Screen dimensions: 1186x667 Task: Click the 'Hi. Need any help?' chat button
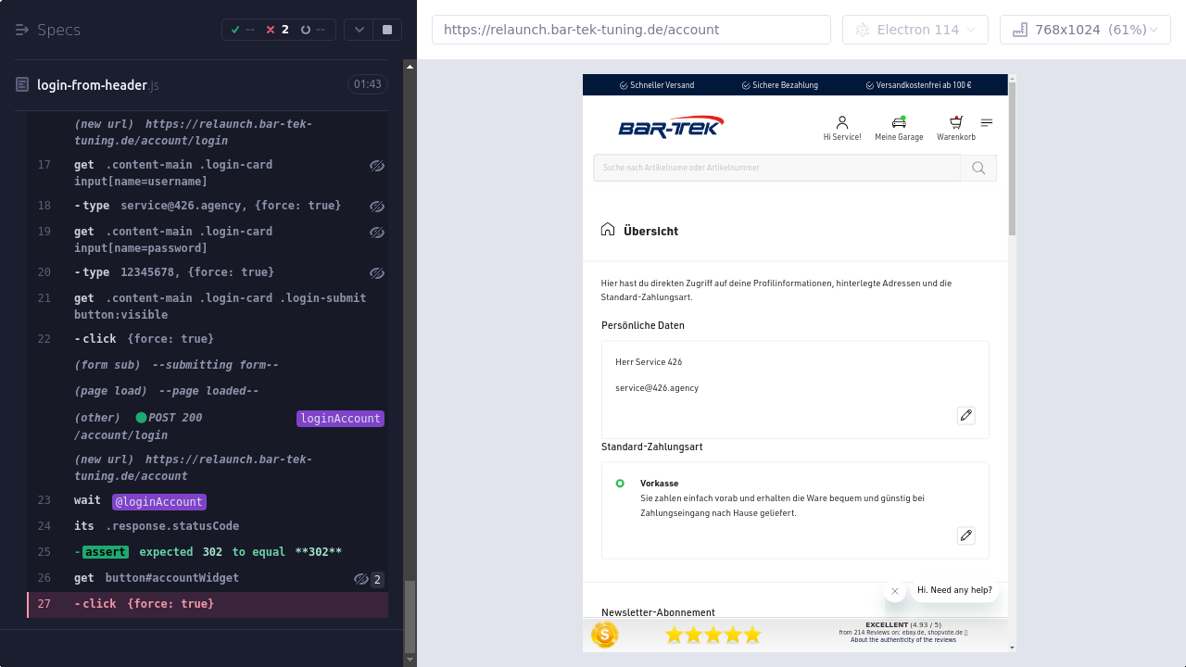[954, 590]
